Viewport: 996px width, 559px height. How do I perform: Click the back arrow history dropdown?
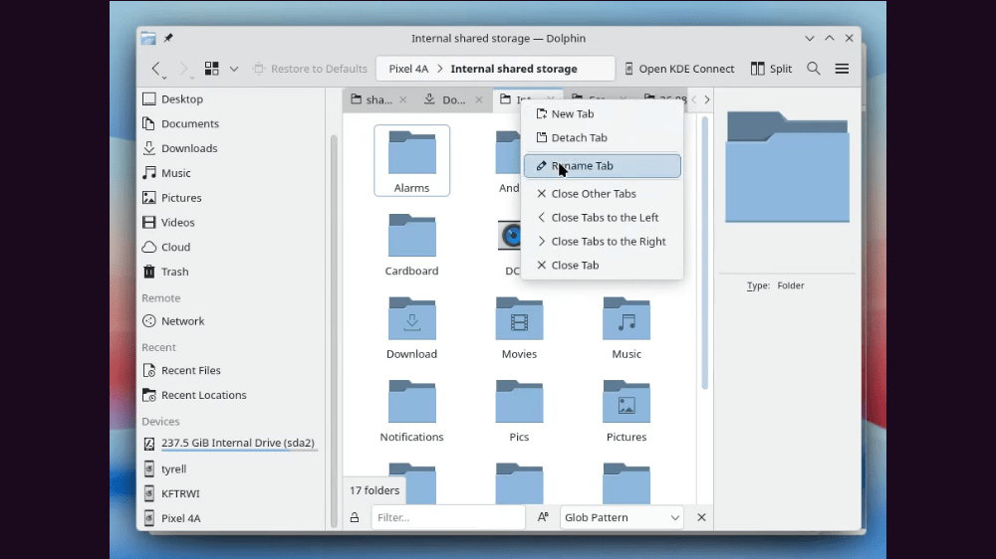click(x=164, y=78)
